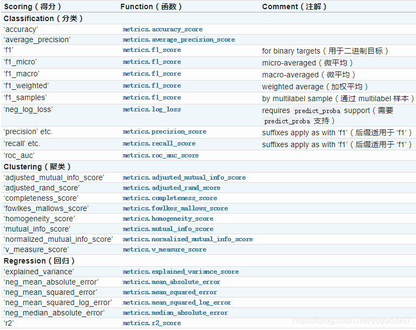Click metrics.f1_score in the 'f1_weighted' row
The width and height of the screenshot is (416, 330).
(152, 85)
